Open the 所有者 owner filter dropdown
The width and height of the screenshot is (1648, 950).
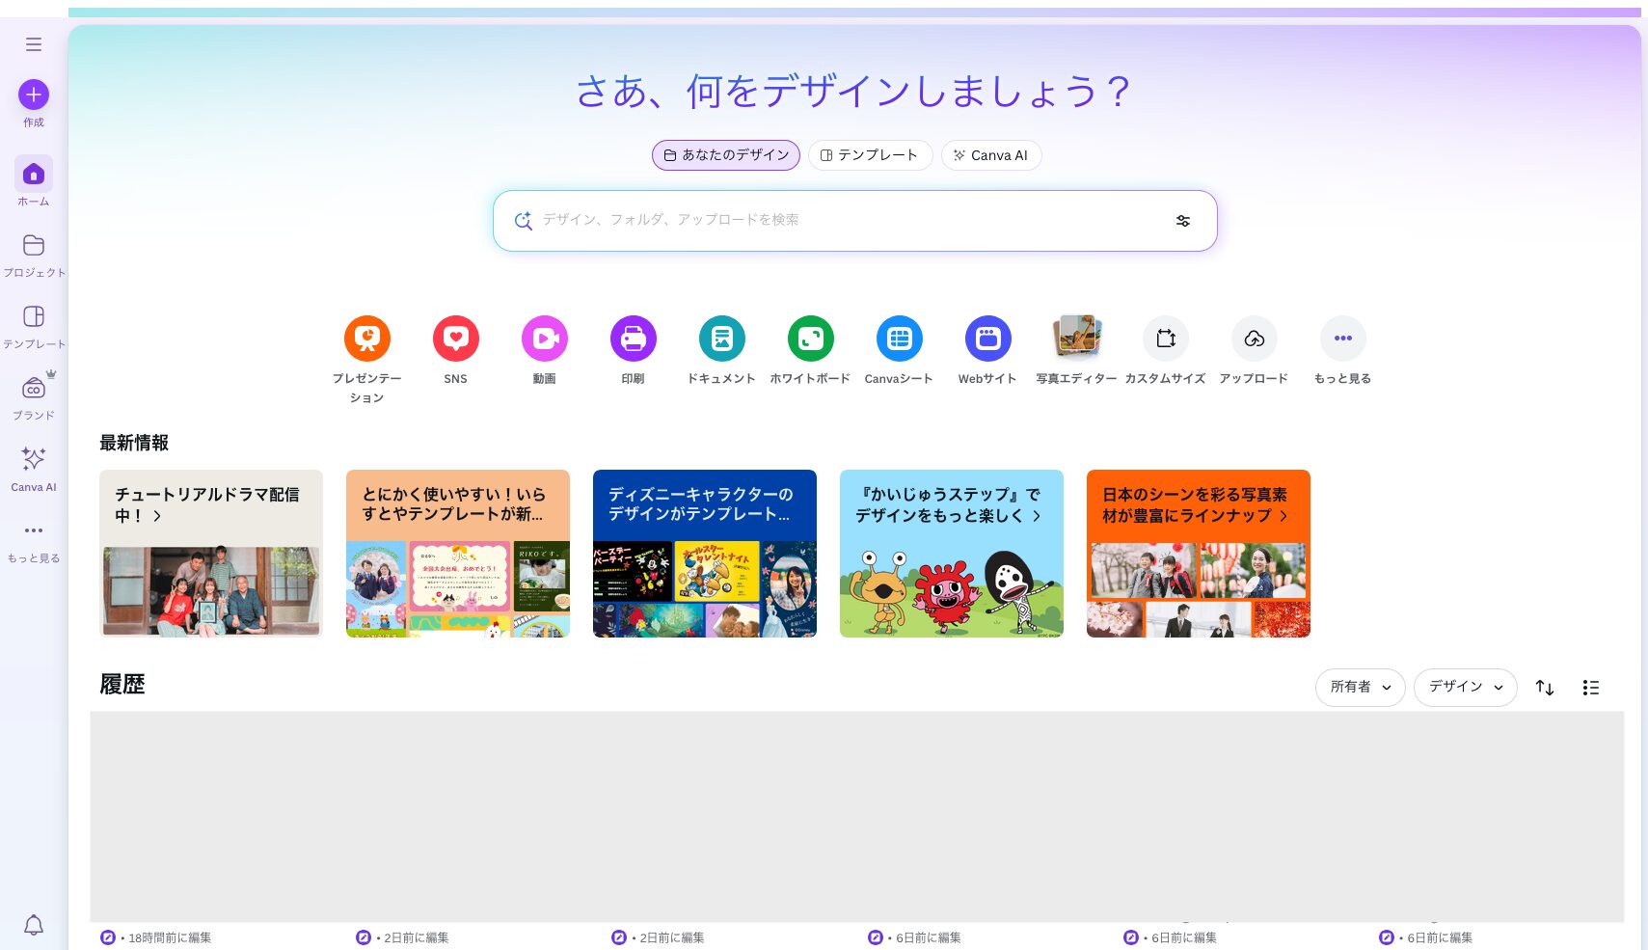point(1360,687)
